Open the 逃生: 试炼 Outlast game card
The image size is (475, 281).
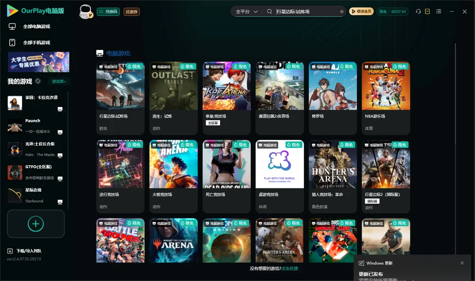(x=173, y=98)
